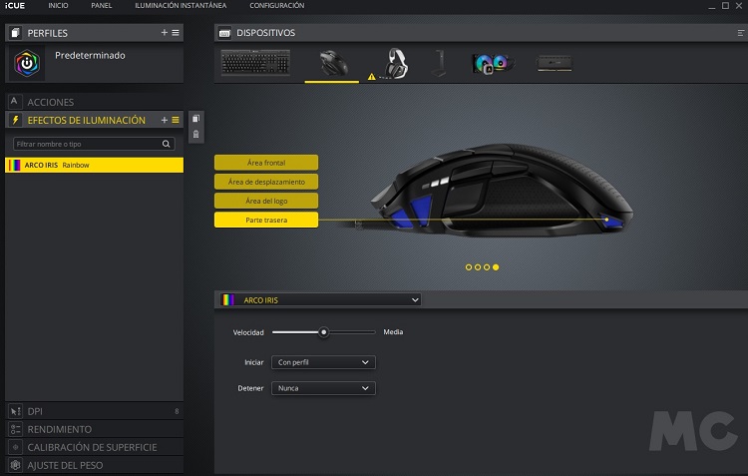
Task: Add a new profile with plus icon
Action: coord(165,33)
